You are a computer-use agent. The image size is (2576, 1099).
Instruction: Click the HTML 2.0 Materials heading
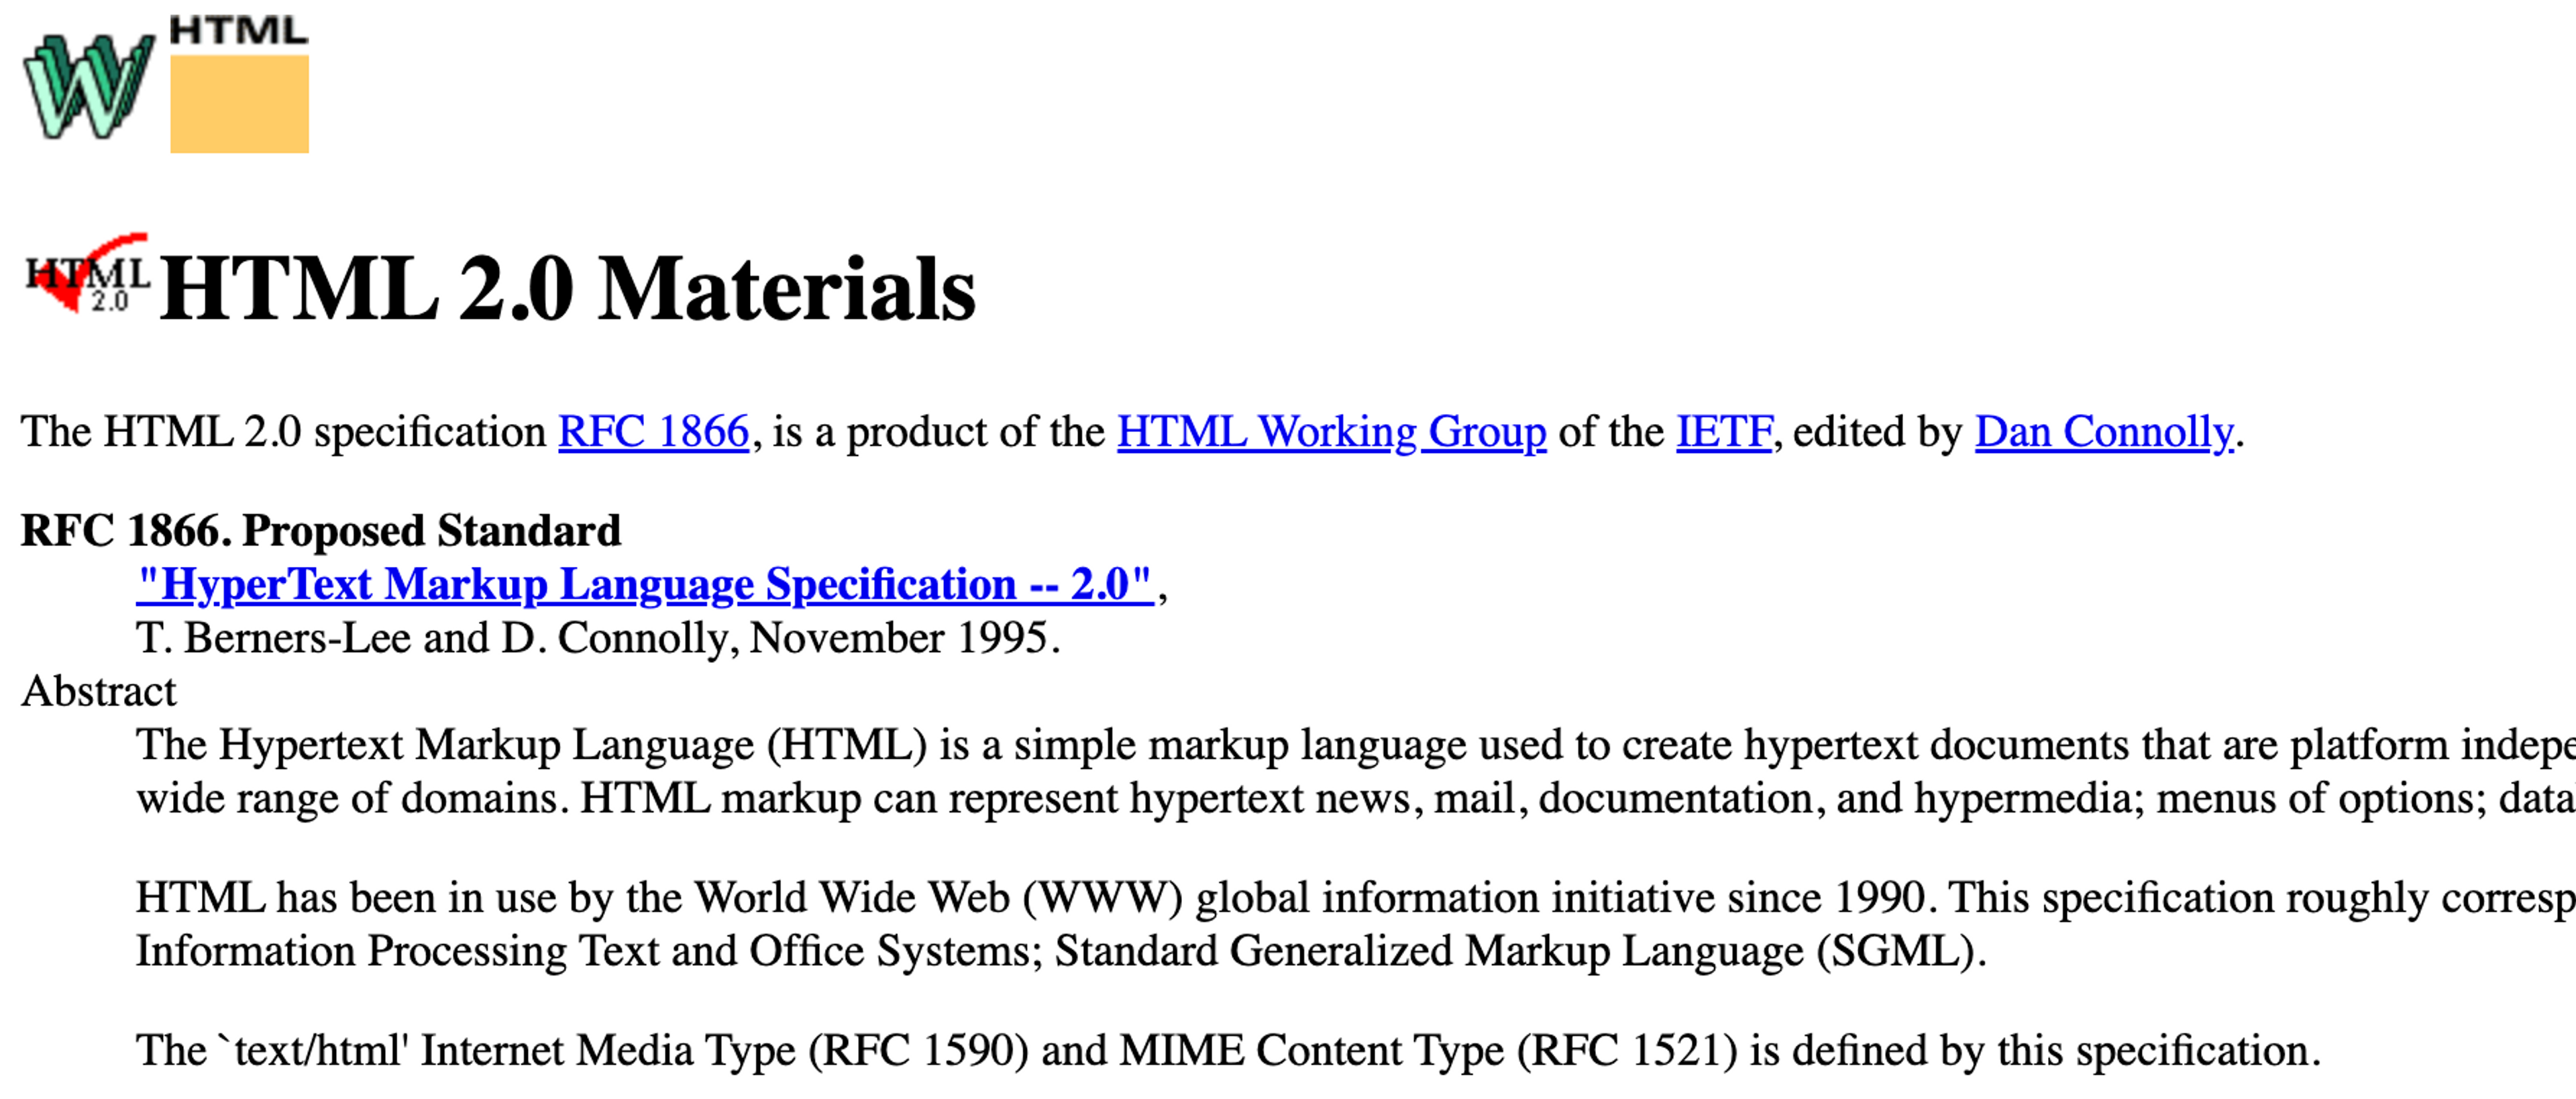point(567,289)
